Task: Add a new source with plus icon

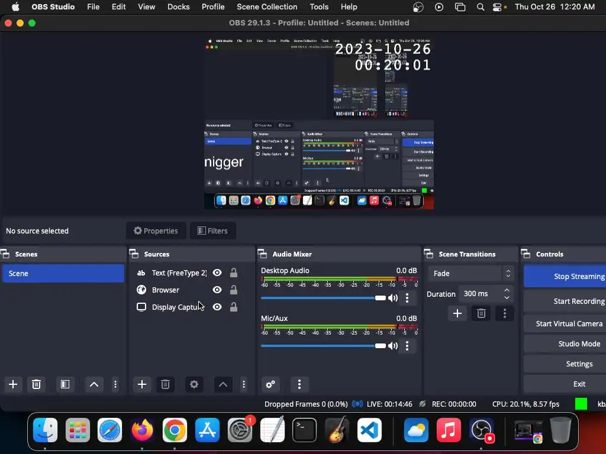Action: coord(142,384)
